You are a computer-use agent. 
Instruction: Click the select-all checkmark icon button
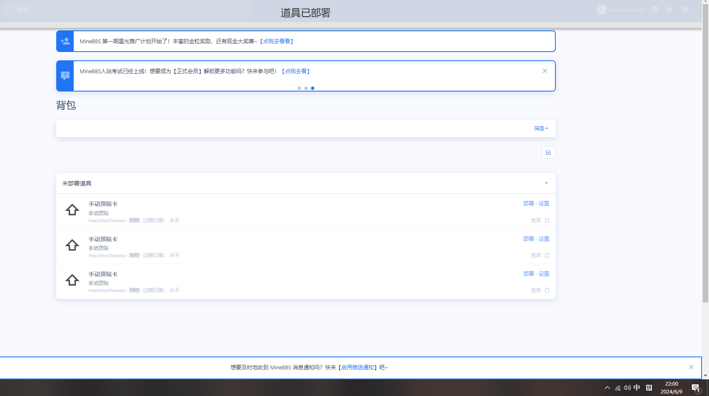click(x=548, y=153)
